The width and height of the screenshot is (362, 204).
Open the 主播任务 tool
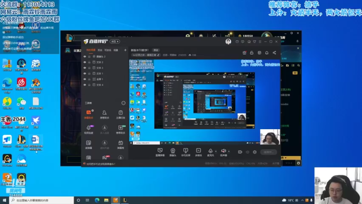[x=120, y=114]
